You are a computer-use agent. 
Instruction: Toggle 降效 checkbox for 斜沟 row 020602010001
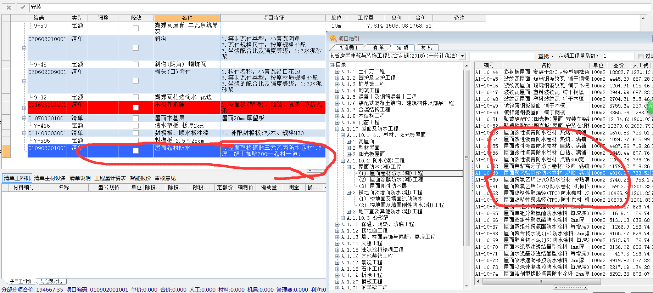point(136,48)
